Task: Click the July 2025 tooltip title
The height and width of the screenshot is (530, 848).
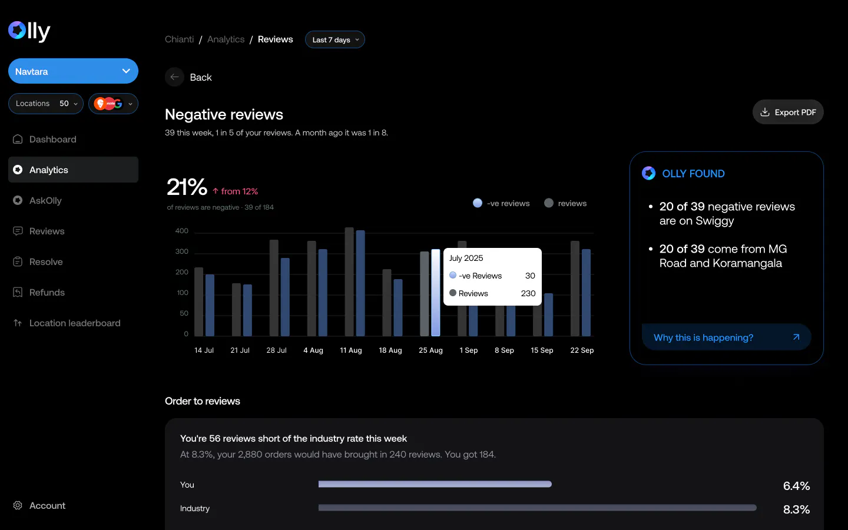Action: pos(466,258)
